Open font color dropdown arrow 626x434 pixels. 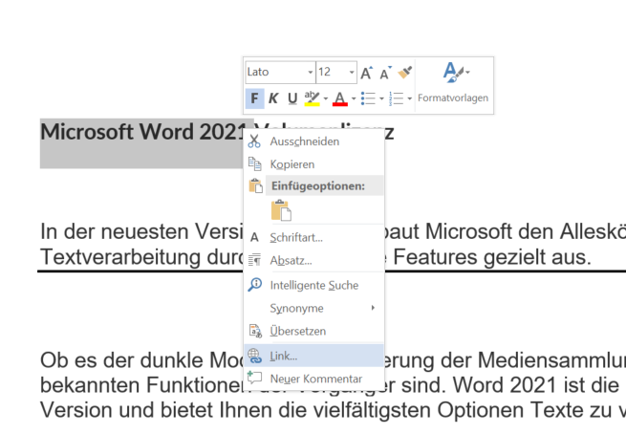(x=354, y=98)
